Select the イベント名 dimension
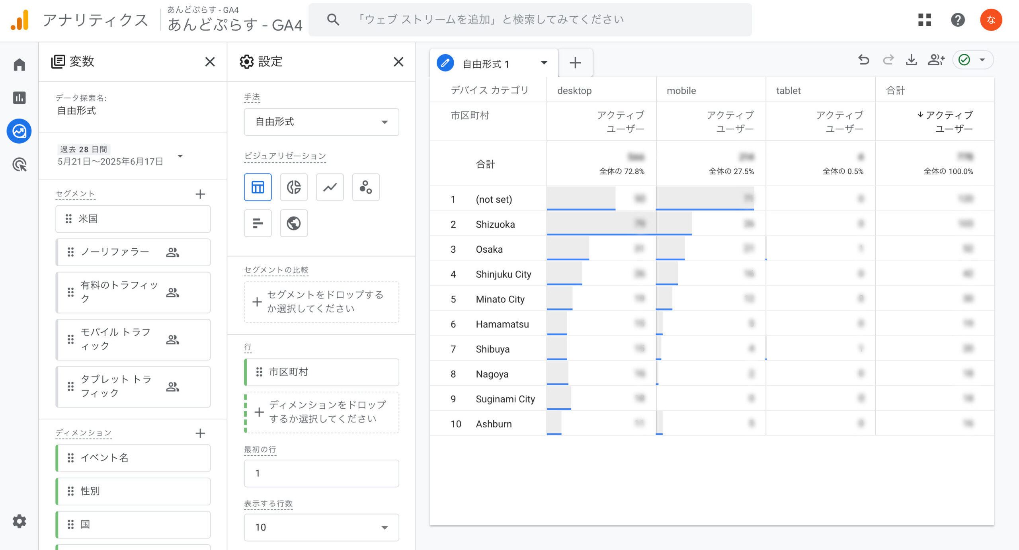The width and height of the screenshot is (1019, 550). [x=133, y=458]
